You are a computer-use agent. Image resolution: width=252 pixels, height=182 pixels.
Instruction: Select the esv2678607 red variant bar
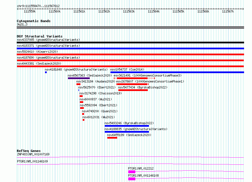(x=133, y=84)
